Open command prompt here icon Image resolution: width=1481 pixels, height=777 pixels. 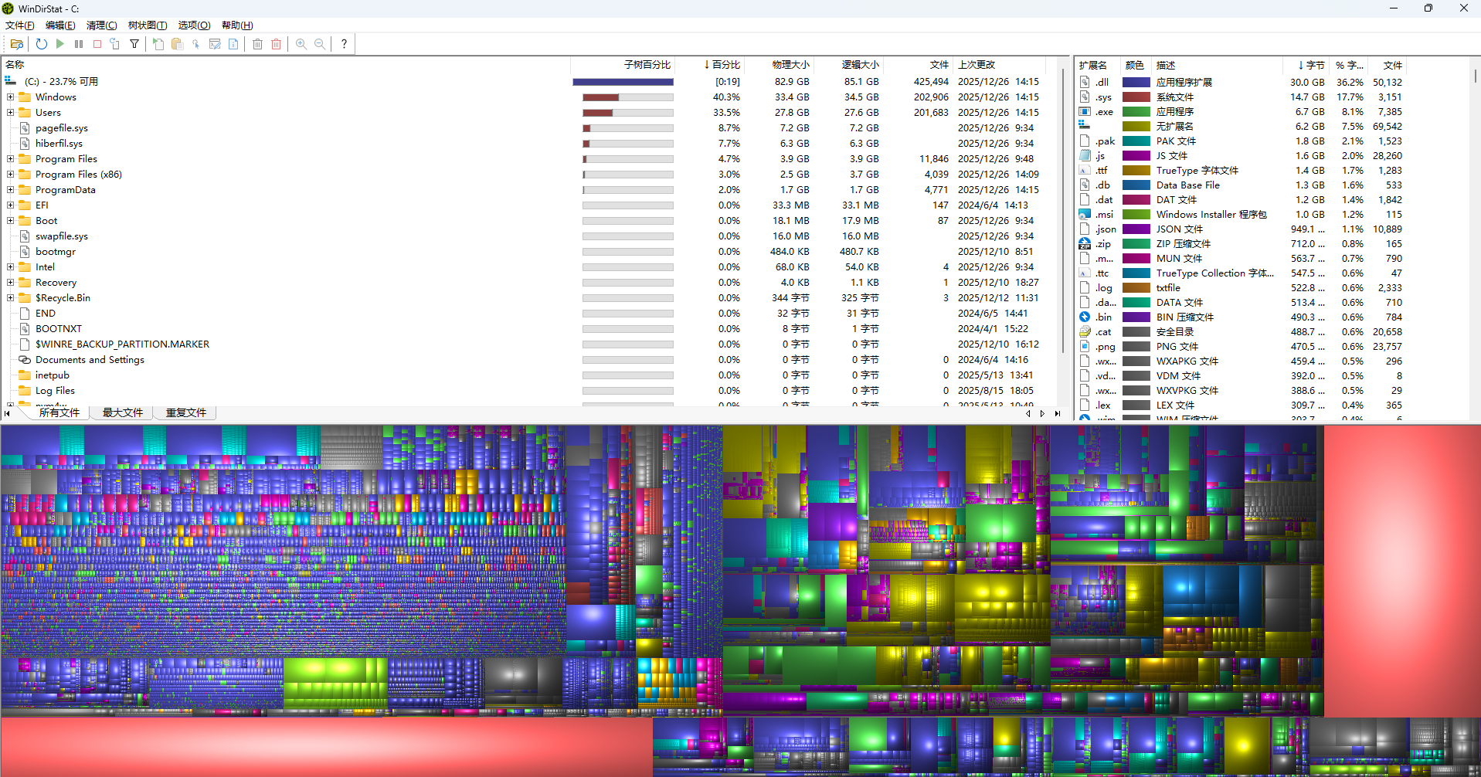coord(215,44)
